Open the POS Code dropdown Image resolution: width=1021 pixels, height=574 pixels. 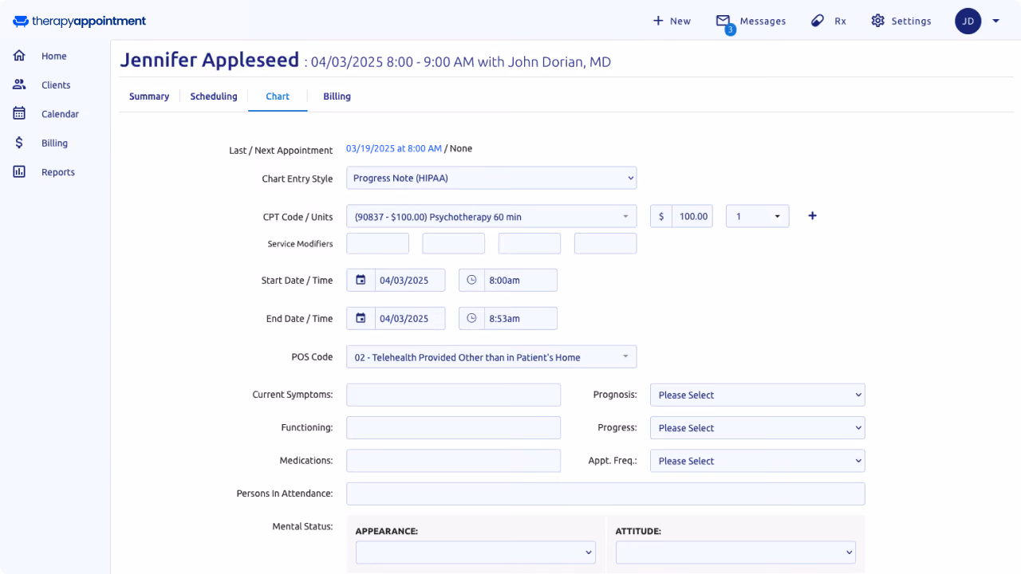coord(491,357)
